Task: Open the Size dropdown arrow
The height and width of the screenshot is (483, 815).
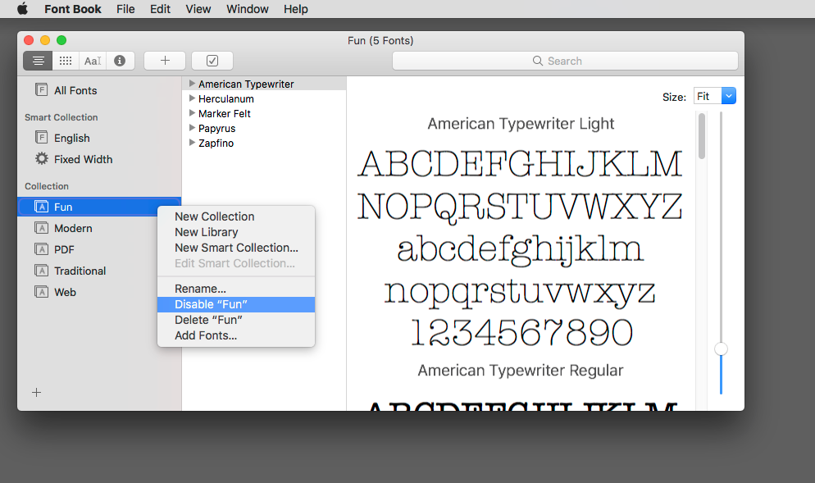Action: click(x=729, y=96)
